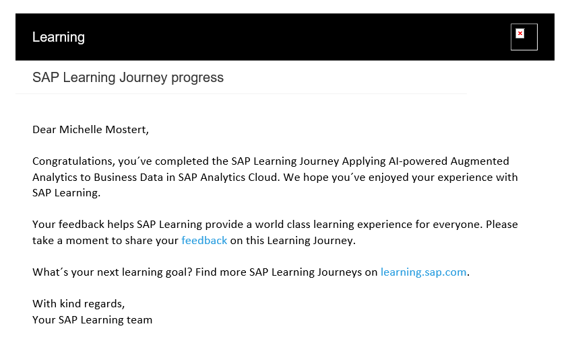Visit the learning.sap.com link
This screenshot has height=351, width=566.
click(x=423, y=272)
